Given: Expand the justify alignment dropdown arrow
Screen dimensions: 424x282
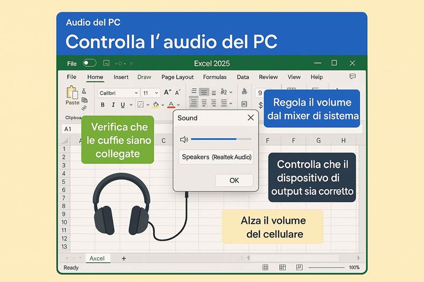Looking at the screenshot, I should point(230,103).
